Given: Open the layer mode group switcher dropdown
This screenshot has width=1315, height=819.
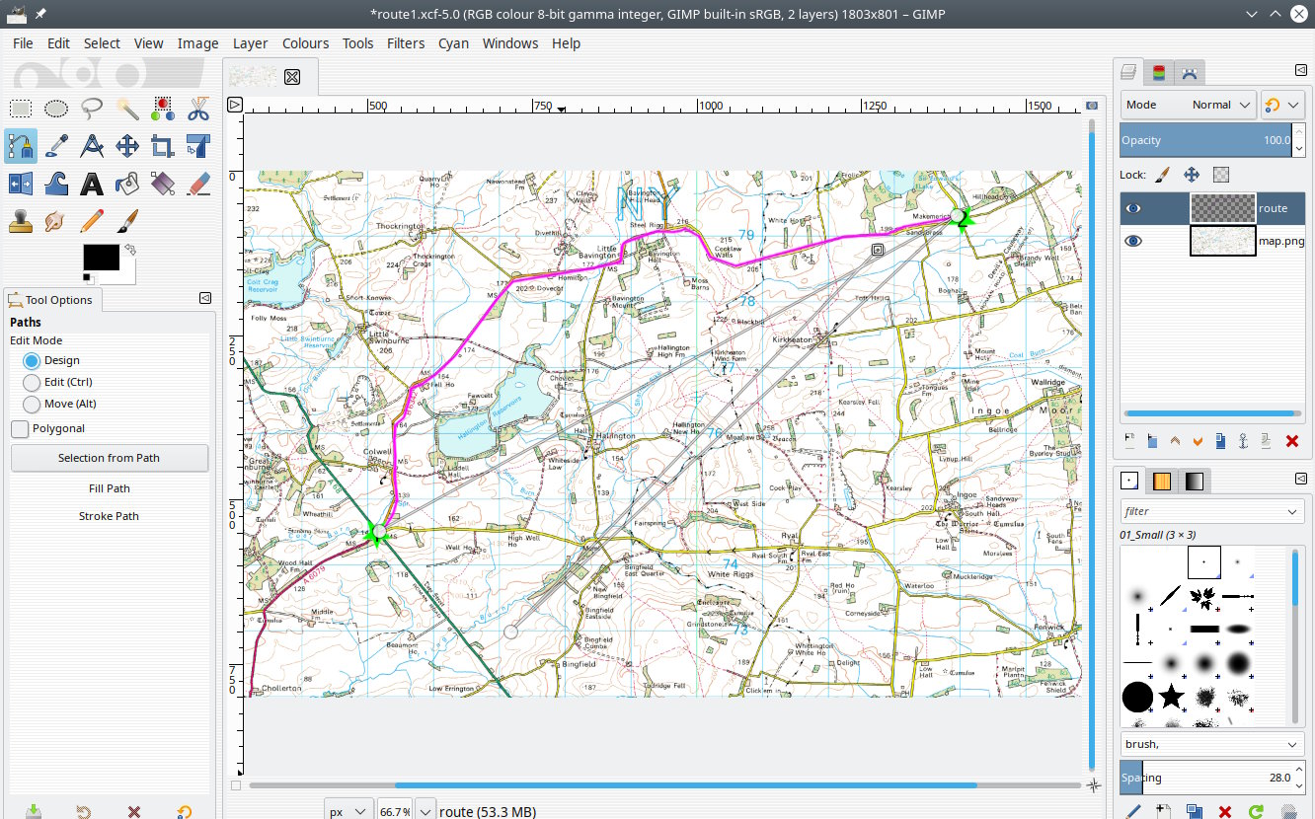Looking at the screenshot, I should tap(1282, 105).
